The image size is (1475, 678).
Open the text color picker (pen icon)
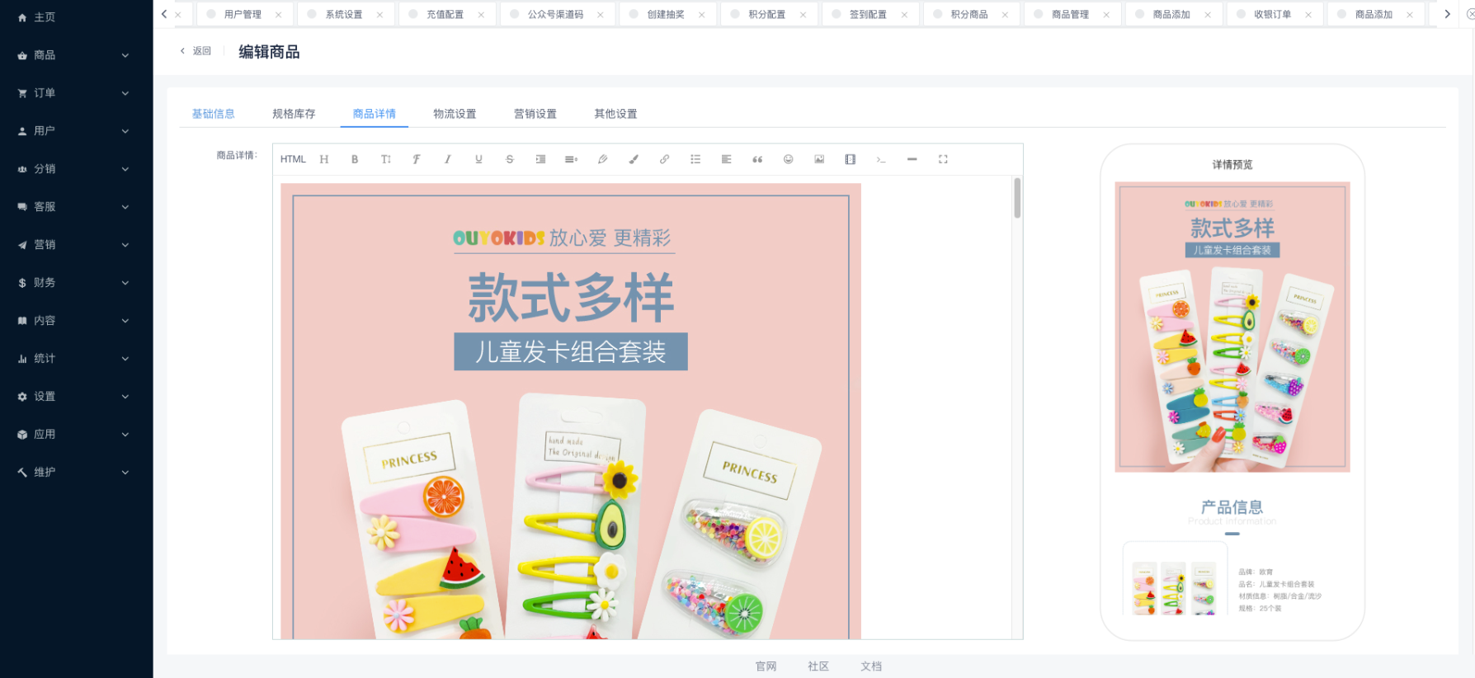602,159
